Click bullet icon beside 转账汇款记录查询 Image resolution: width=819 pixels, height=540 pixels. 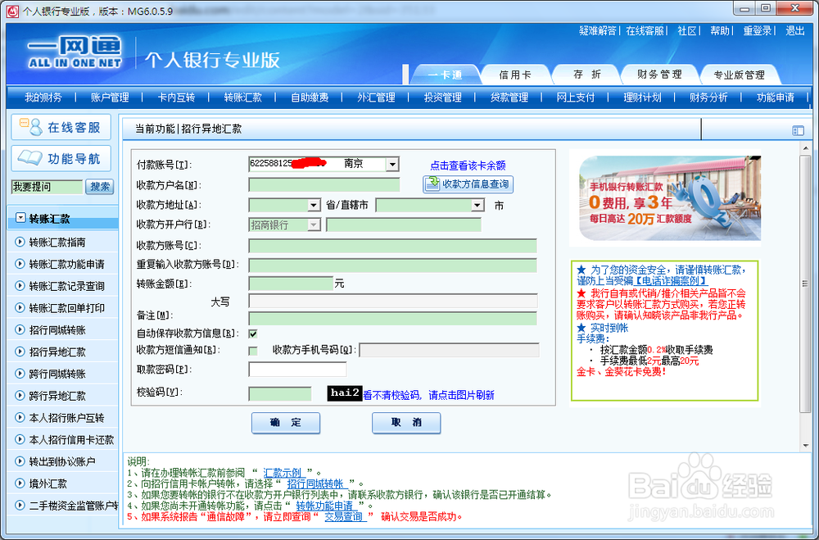(20, 286)
